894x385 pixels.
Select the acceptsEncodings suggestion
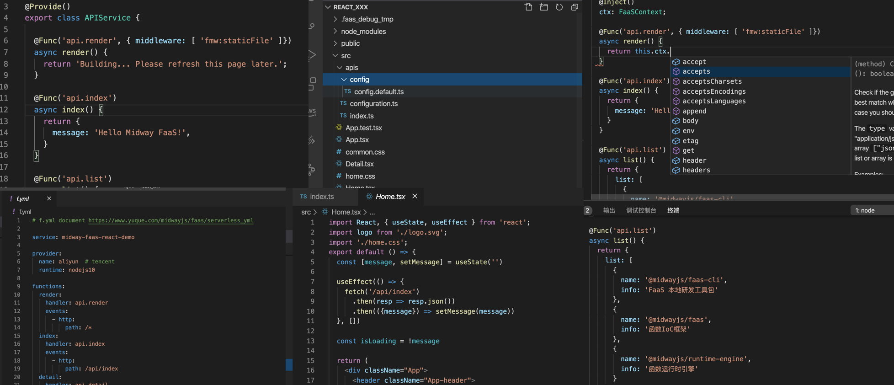click(x=761, y=91)
